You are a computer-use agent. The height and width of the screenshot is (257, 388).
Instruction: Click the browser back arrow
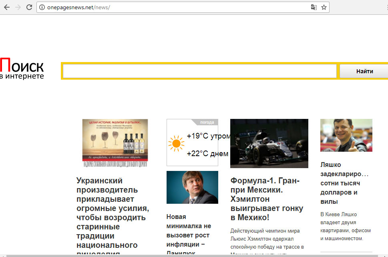point(7,7)
